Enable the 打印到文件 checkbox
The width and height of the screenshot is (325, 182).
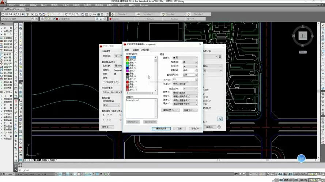tap(104, 83)
